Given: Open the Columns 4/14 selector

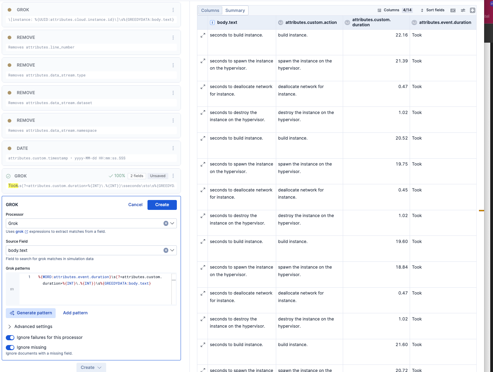Looking at the screenshot, I should (x=395, y=10).
